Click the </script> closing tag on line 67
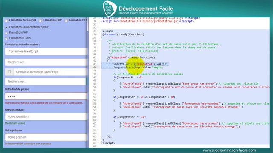 (108, 143)
